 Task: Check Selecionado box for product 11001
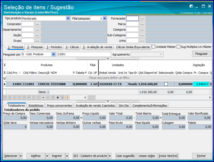166,84
